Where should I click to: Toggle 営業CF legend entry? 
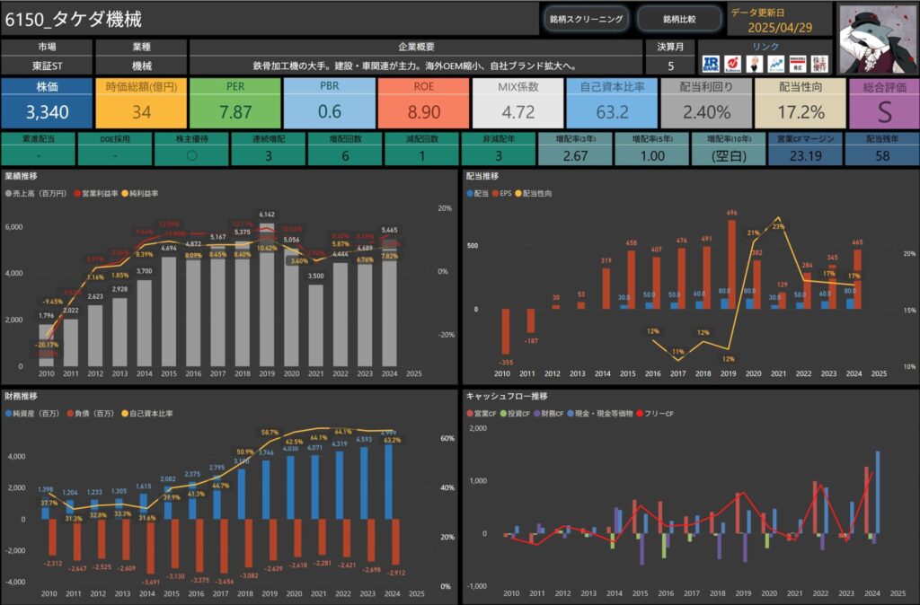(x=482, y=414)
